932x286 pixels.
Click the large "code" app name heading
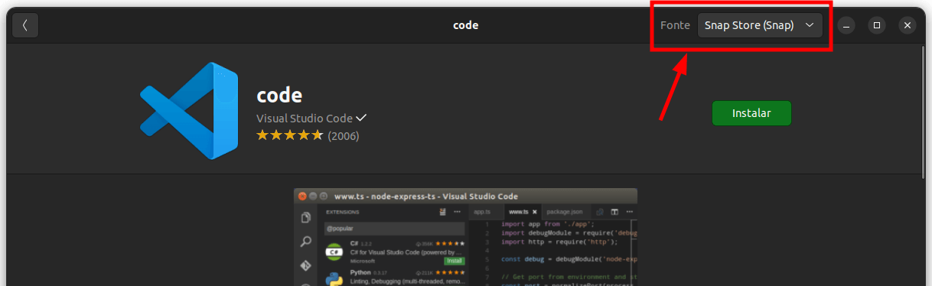pyautogui.click(x=279, y=96)
